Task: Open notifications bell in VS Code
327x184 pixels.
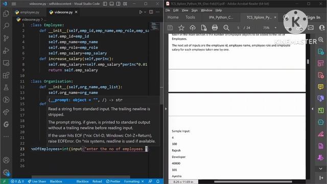Action: tap(158, 181)
